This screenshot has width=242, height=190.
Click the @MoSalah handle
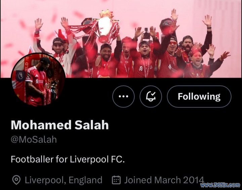click(34, 139)
